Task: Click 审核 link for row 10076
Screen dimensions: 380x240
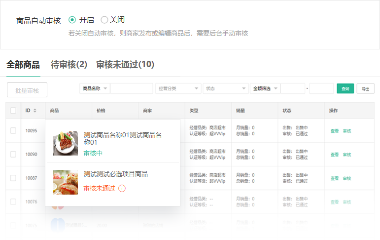Action: 347,202
